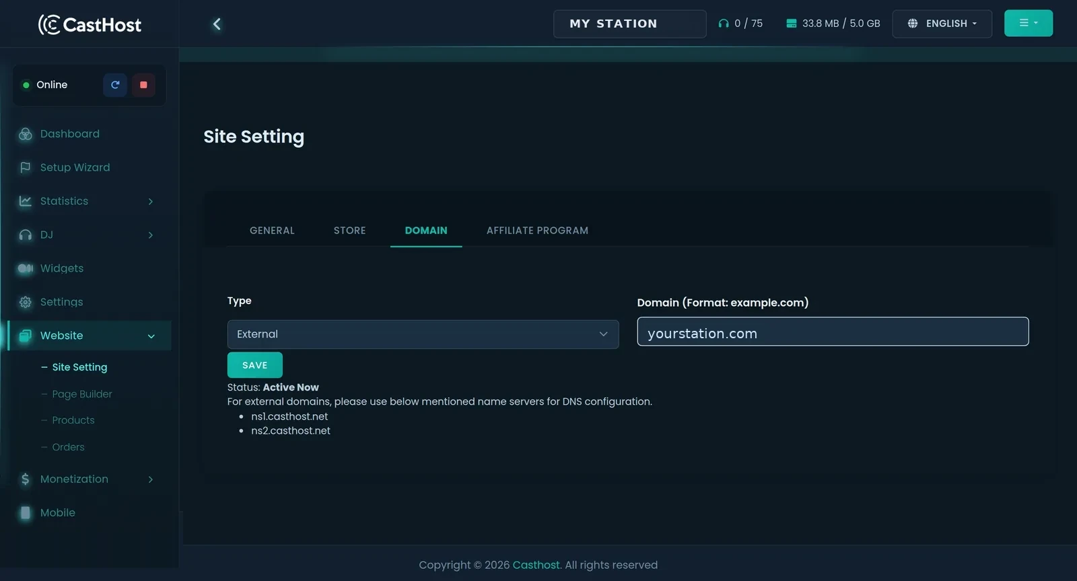
Task: Open the teal hamburger menu dropdown
Action: click(1029, 23)
